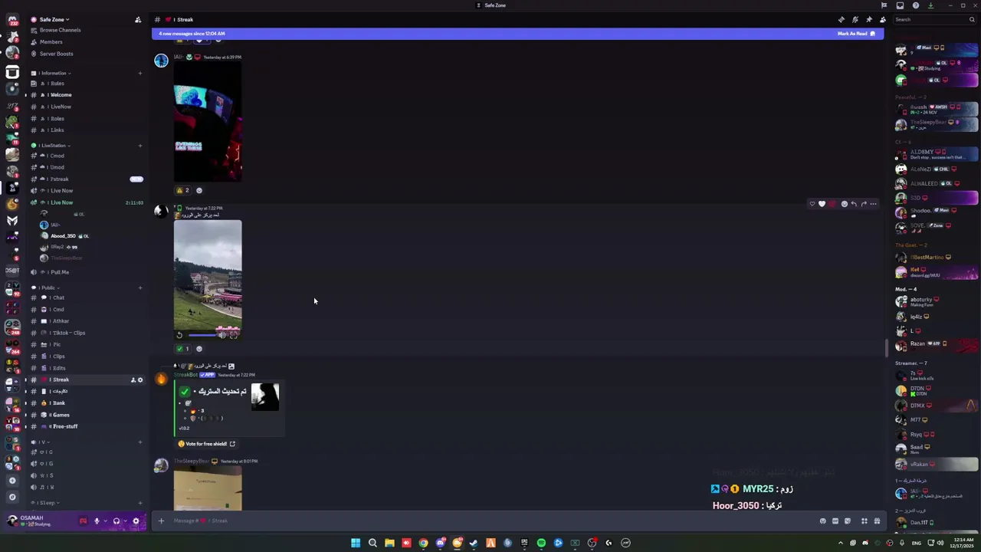Screen dimensions: 981x552
Task: Click the red game activity icon in user panel
Action: (x=83, y=521)
